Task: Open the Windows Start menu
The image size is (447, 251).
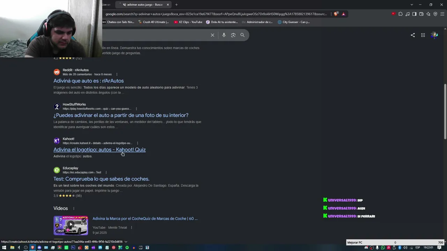Action: click(4, 248)
